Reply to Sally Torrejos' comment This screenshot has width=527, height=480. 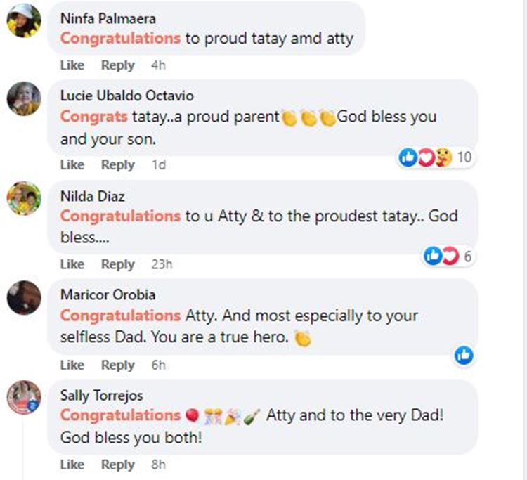tap(117, 465)
